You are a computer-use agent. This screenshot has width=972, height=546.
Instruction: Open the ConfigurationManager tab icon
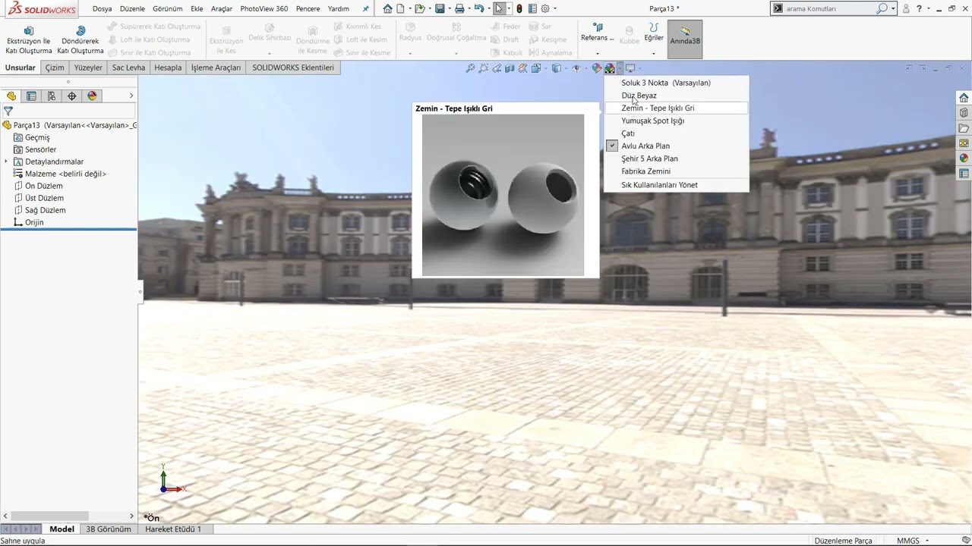(52, 96)
